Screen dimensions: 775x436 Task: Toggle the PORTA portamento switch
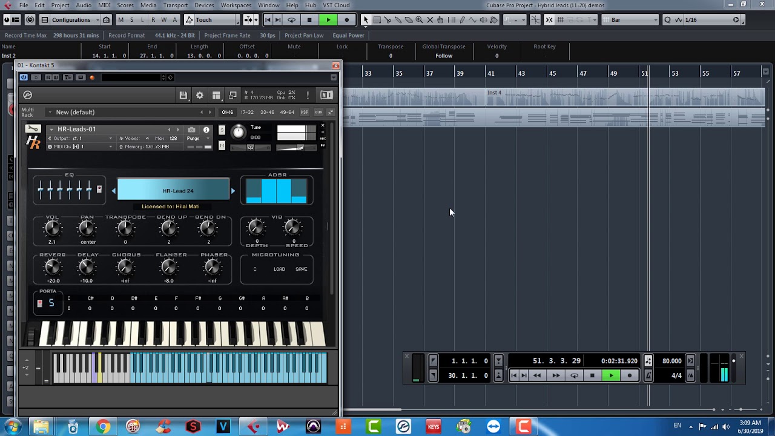tap(40, 303)
